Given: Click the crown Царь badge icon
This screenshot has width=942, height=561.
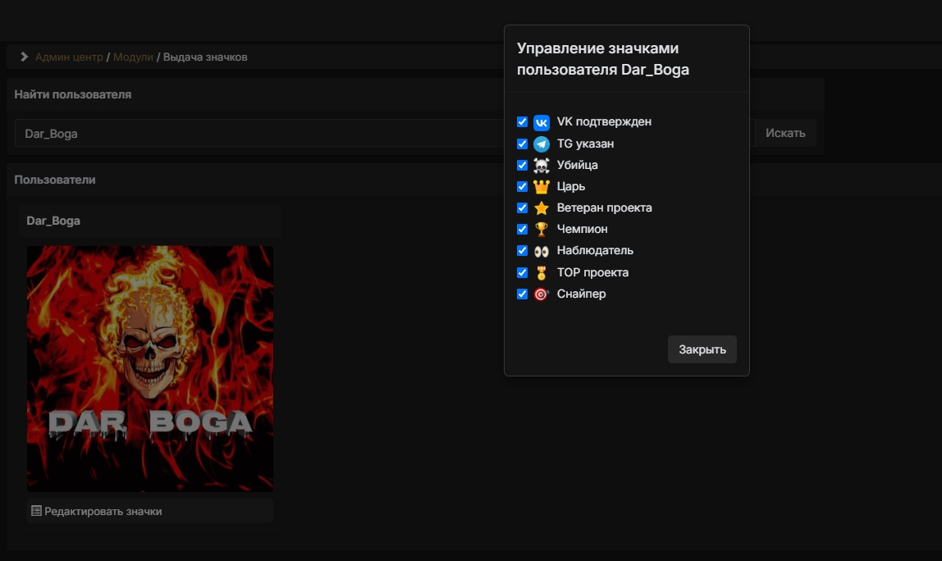Looking at the screenshot, I should coord(541,186).
